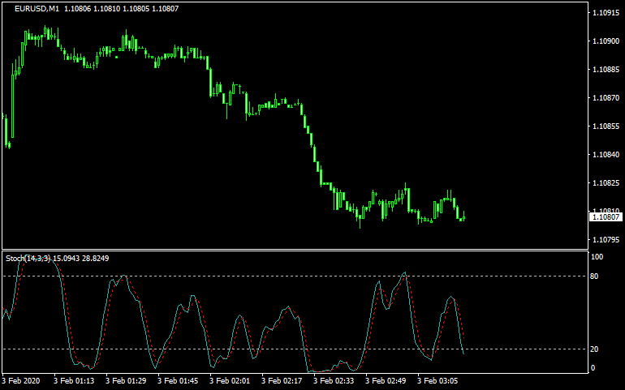Viewport: 625px width, 390px height.
Task: Click the stochastic 80 level value
Action: pos(594,276)
